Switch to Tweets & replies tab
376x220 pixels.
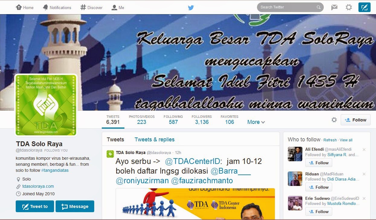coord(155,139)
